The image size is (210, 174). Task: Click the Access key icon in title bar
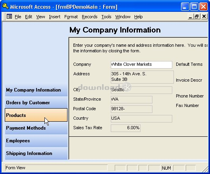(6, 6)
